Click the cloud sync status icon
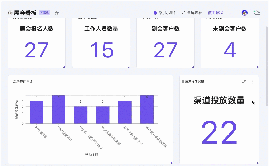This screenshot has height=166, width=269. (257, 13)
